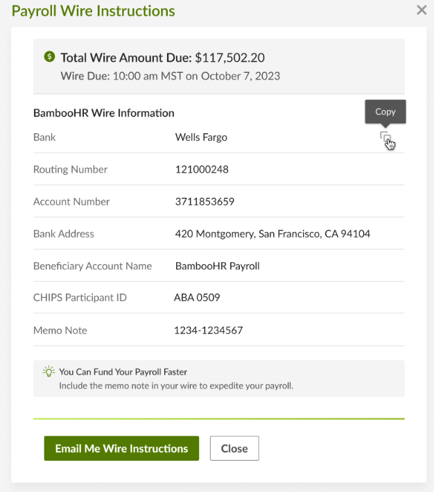Click the Close button
The height and width of the screenshot is (492, 434).
pos(234,448)
